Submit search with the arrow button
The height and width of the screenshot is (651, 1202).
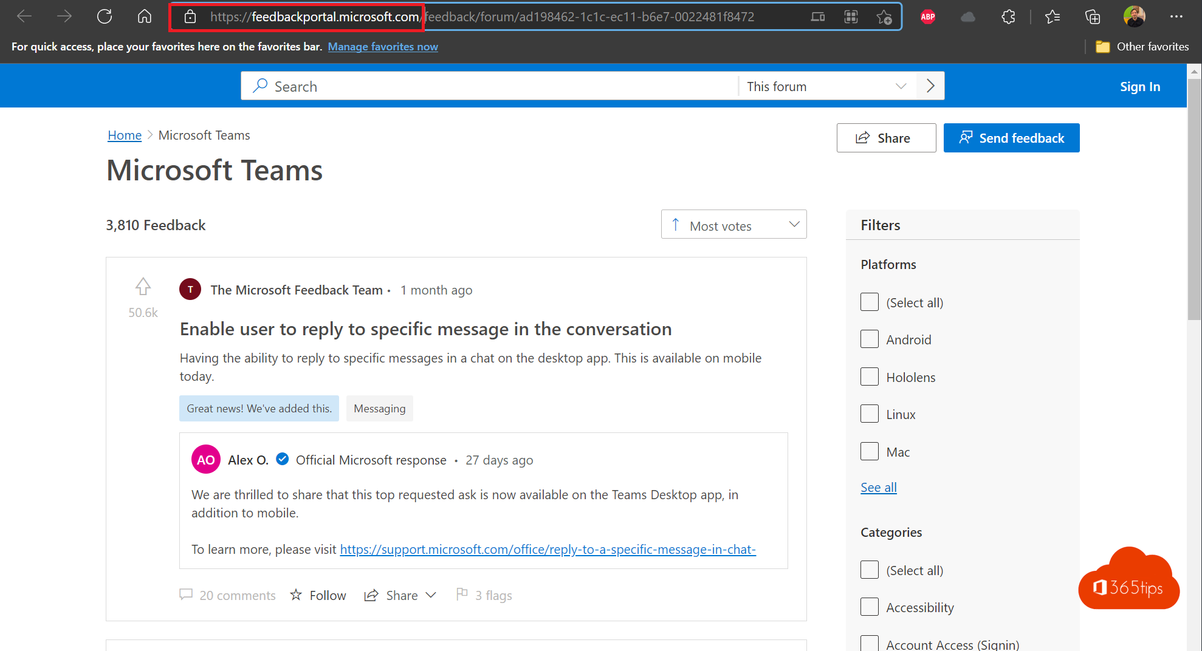pos(930,86)
